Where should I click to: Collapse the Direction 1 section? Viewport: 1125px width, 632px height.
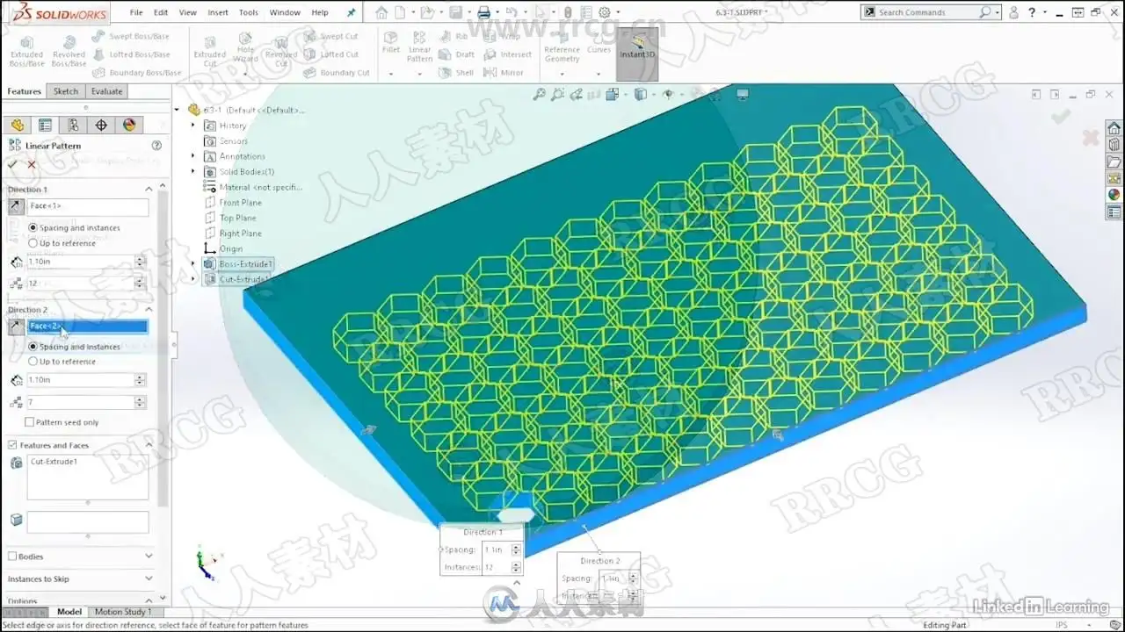[149, 189]
